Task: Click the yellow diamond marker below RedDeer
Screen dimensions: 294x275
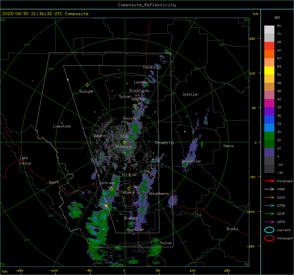Action: click(x=134, y=106)
